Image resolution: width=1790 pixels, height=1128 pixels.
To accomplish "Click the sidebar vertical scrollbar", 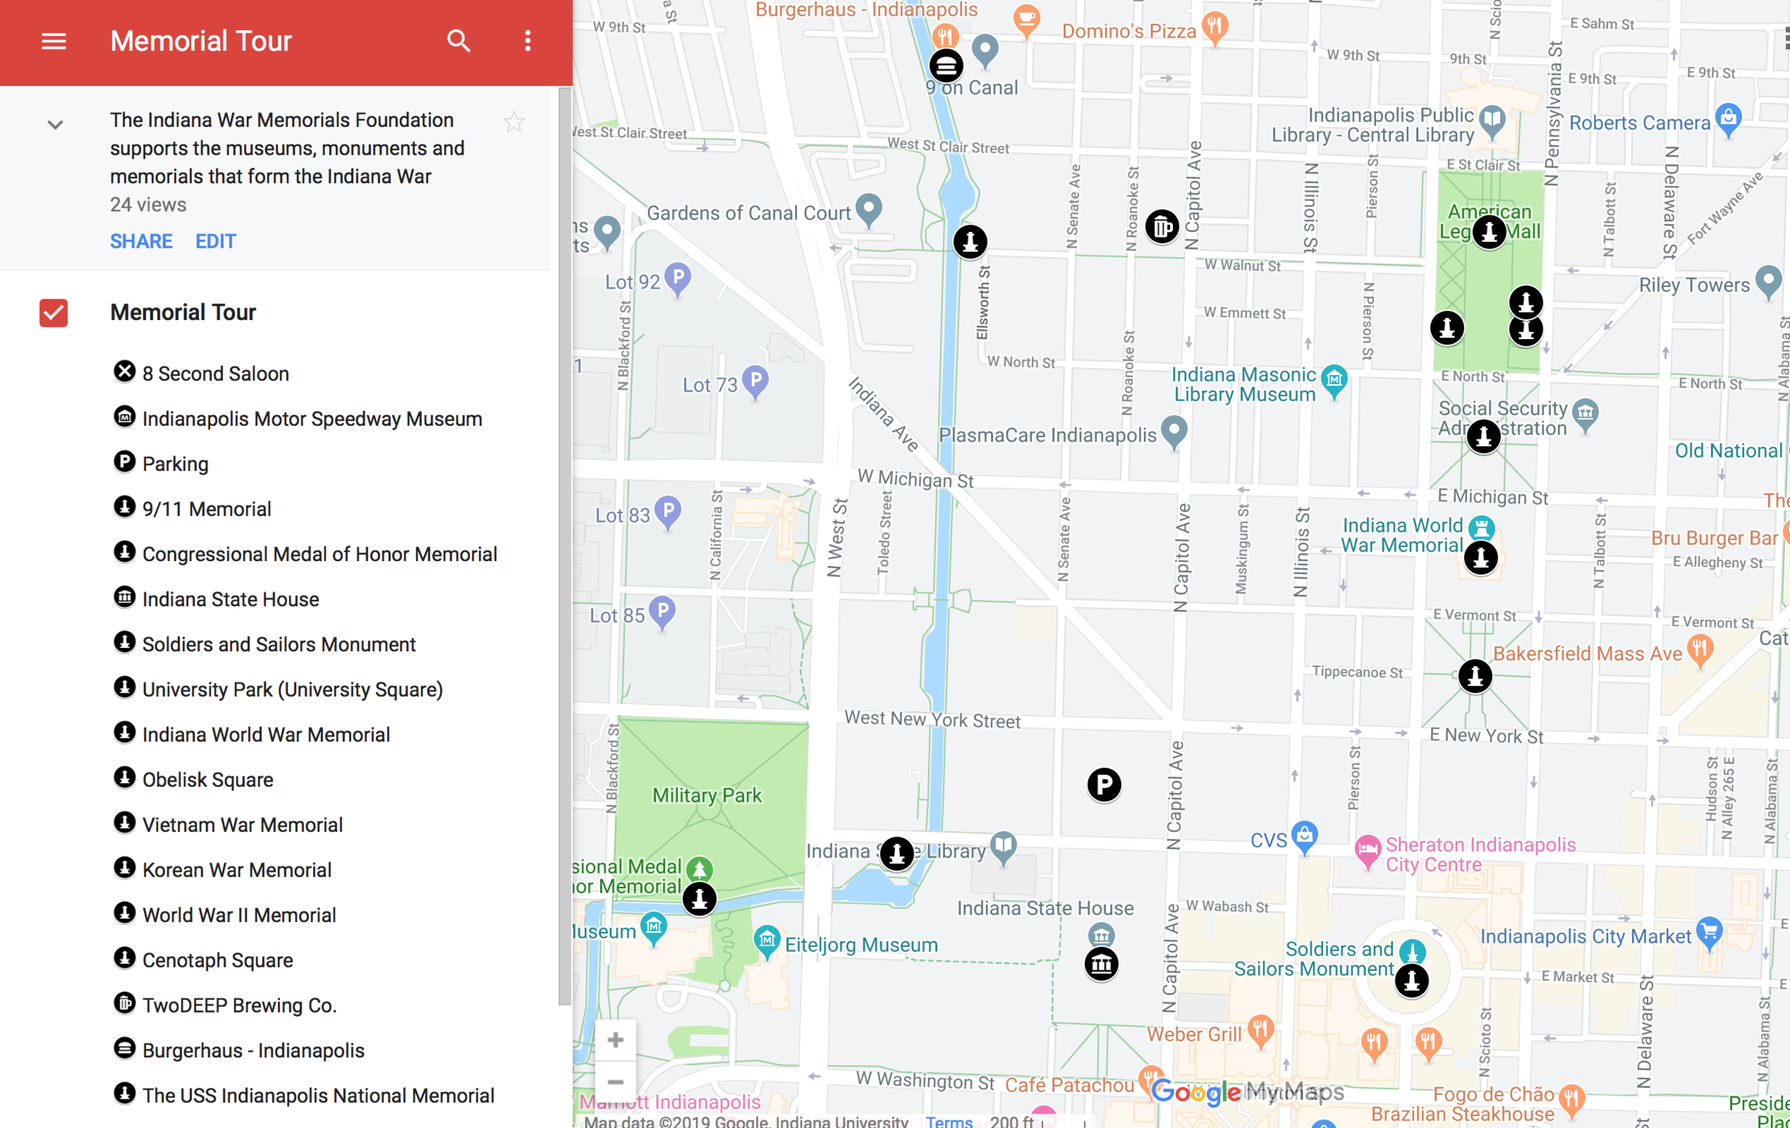I will tap(565, 547).
